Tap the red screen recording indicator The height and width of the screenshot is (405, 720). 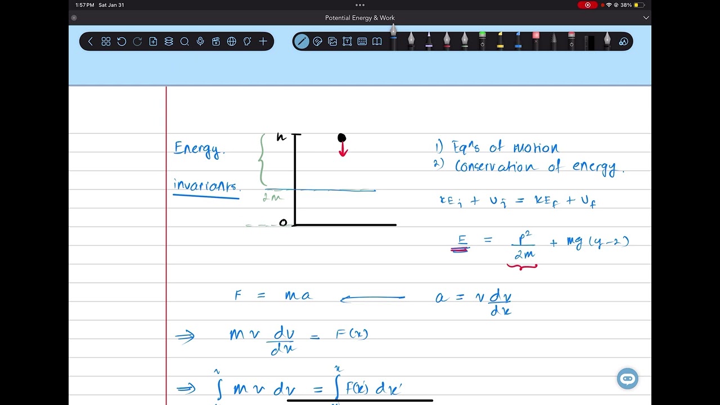pyautogui.click(x=588, y=5)
